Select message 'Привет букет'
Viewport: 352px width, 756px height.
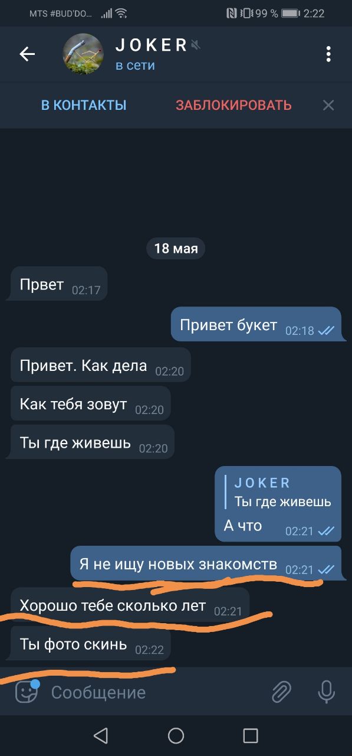[256, 324]
